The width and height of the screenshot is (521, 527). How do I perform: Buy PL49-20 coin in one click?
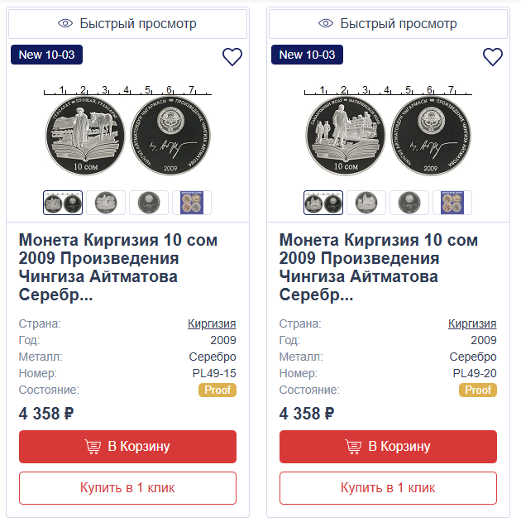click(388, 487)
